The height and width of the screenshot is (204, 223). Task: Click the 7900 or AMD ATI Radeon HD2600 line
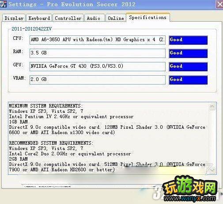pos(62,169)
